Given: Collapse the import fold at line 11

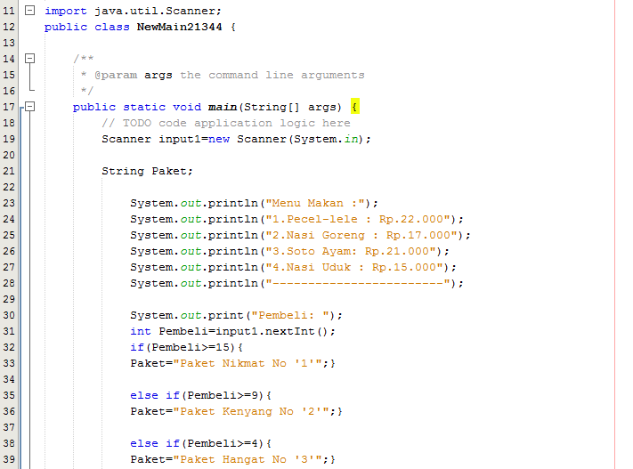Looking at the screenshot, I should click(30, 11).
